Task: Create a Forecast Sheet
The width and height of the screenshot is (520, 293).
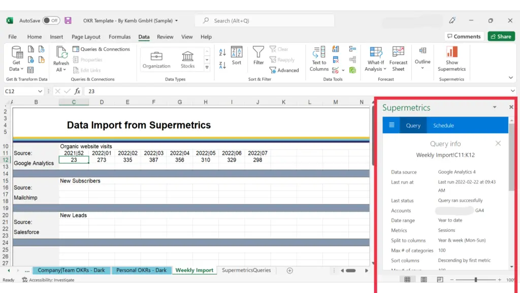Action: pos(398,59)
